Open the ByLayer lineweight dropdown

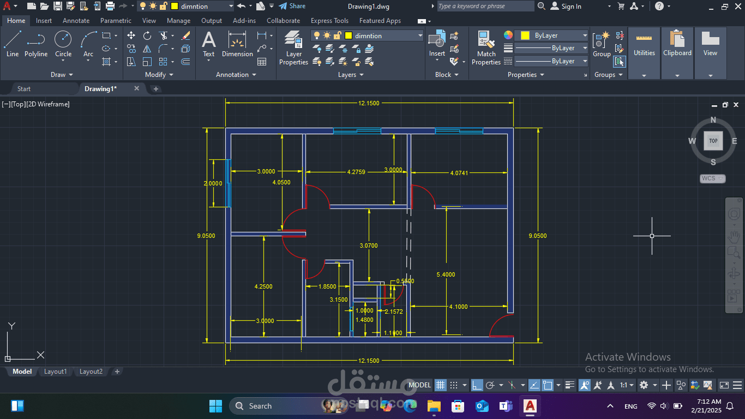[551, 48]
